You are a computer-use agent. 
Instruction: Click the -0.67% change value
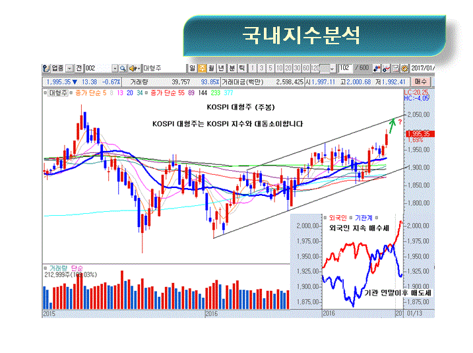point(111,82)
